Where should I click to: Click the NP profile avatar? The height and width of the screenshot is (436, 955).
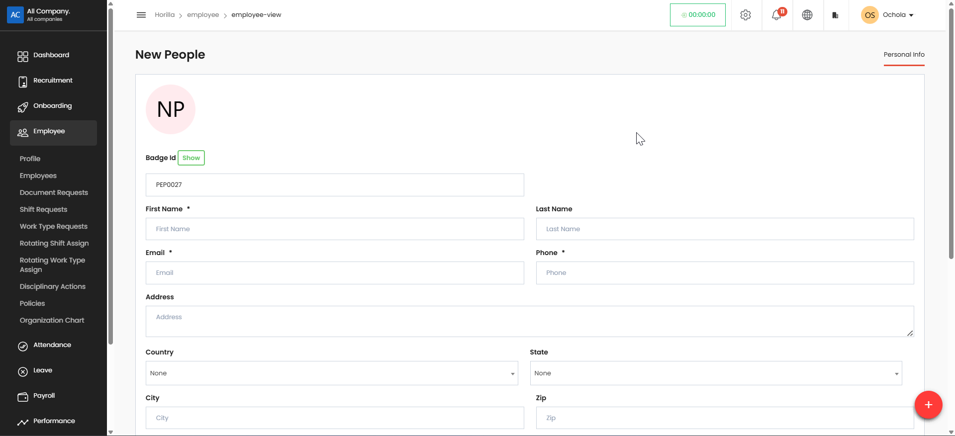(171, 109)
